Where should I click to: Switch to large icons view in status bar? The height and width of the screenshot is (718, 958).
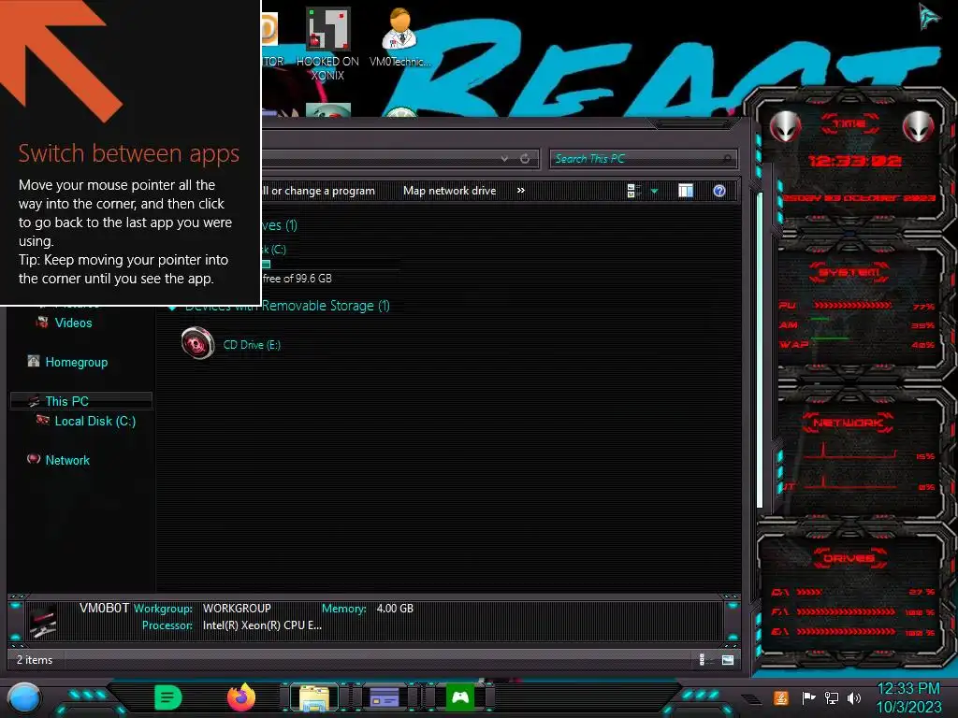(x=728, y=659)
